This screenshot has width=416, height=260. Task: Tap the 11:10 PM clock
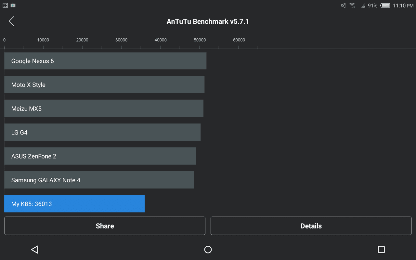point(403,6)
